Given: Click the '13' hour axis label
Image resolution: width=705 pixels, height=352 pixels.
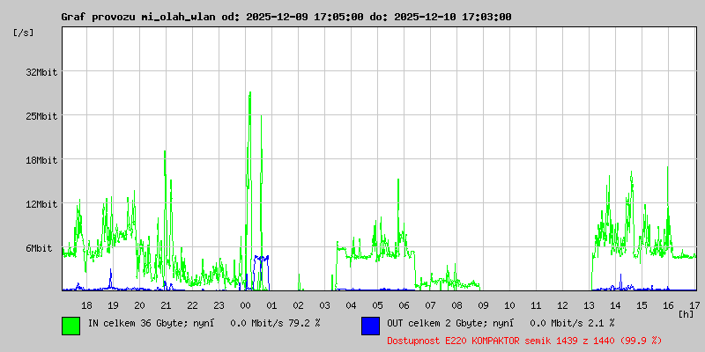Looking at the screenshot, I should [589, 305].
